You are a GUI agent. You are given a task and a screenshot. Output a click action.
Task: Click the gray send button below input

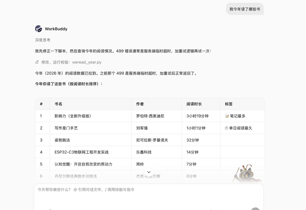point(255,209)
